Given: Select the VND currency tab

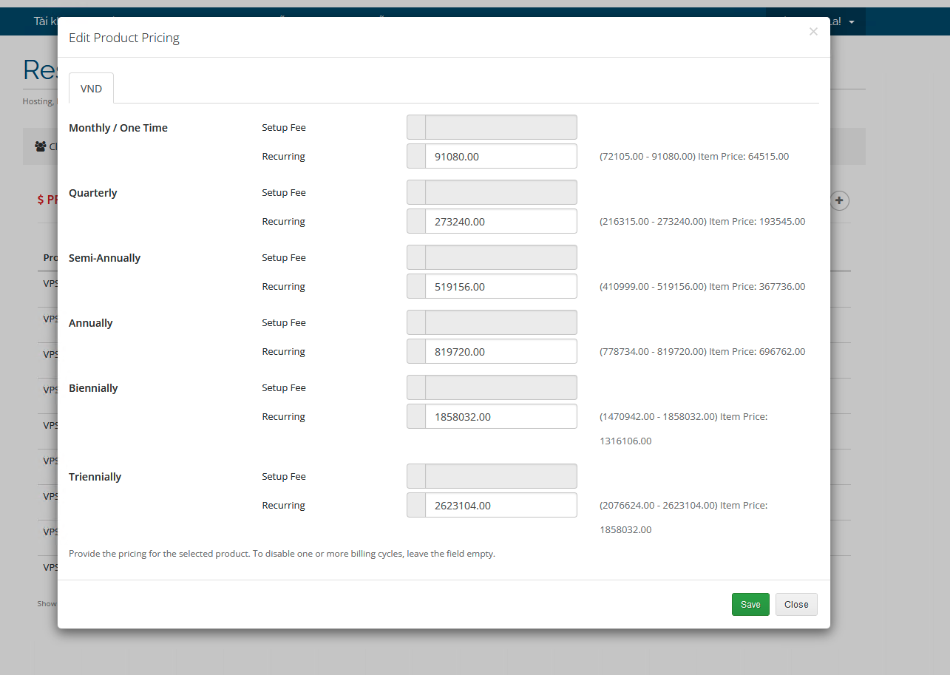Looking at the screenshot, I should (91, 89).
